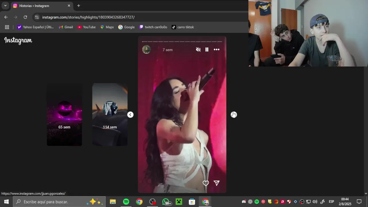
Task: Open the security shield tray icon
Action: (289, 202)
